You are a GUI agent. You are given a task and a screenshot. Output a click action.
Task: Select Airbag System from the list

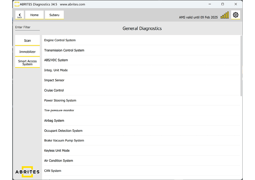click(54, 121)
